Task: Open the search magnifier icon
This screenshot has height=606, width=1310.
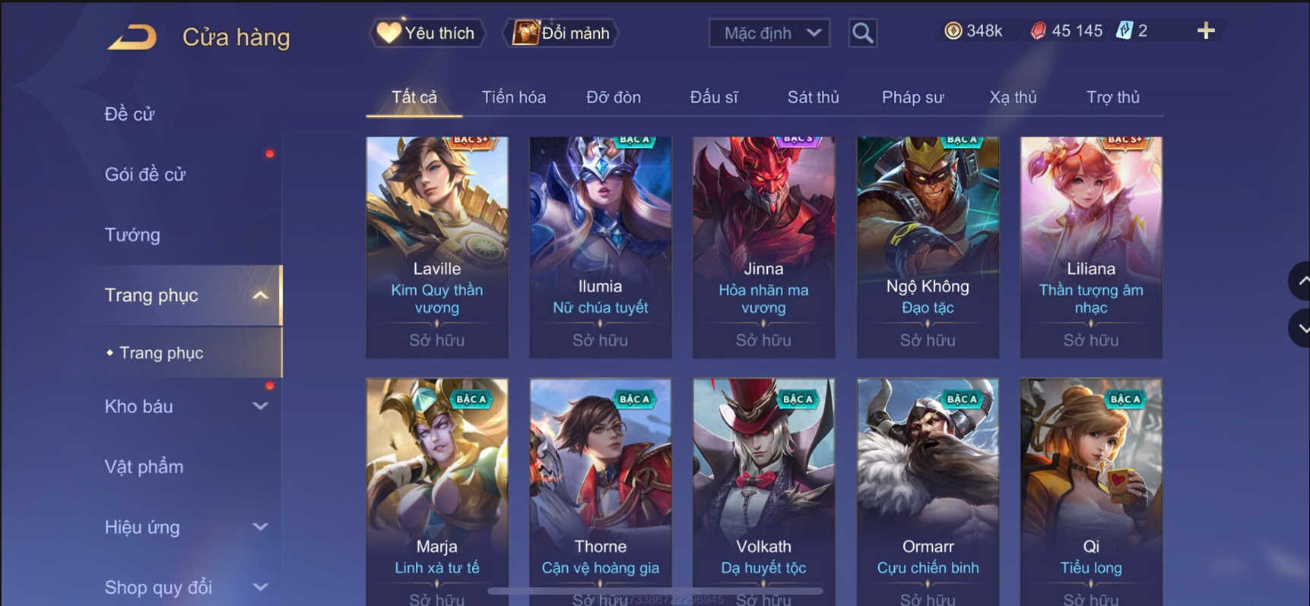Action: tap(862, 33)
